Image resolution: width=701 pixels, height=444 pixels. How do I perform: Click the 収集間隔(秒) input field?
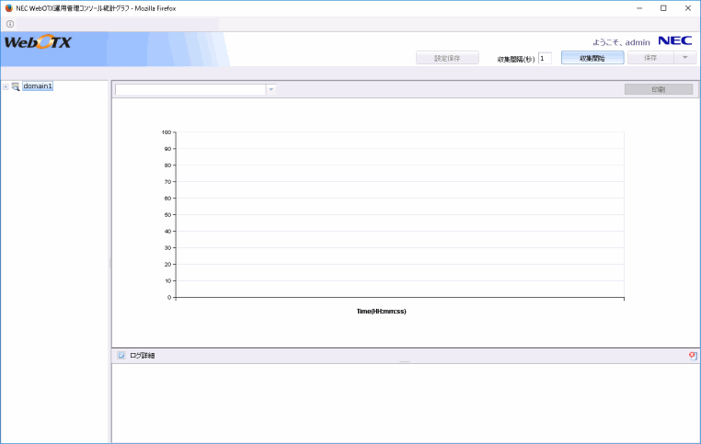tap(545, 58)
